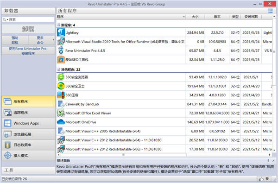
Task: Collapse the 卸载器 section header
Action: [x=28, y=11]
